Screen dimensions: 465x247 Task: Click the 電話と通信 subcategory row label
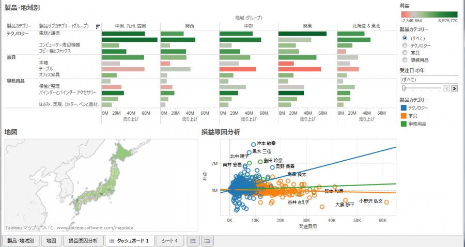tap(49, 33)
